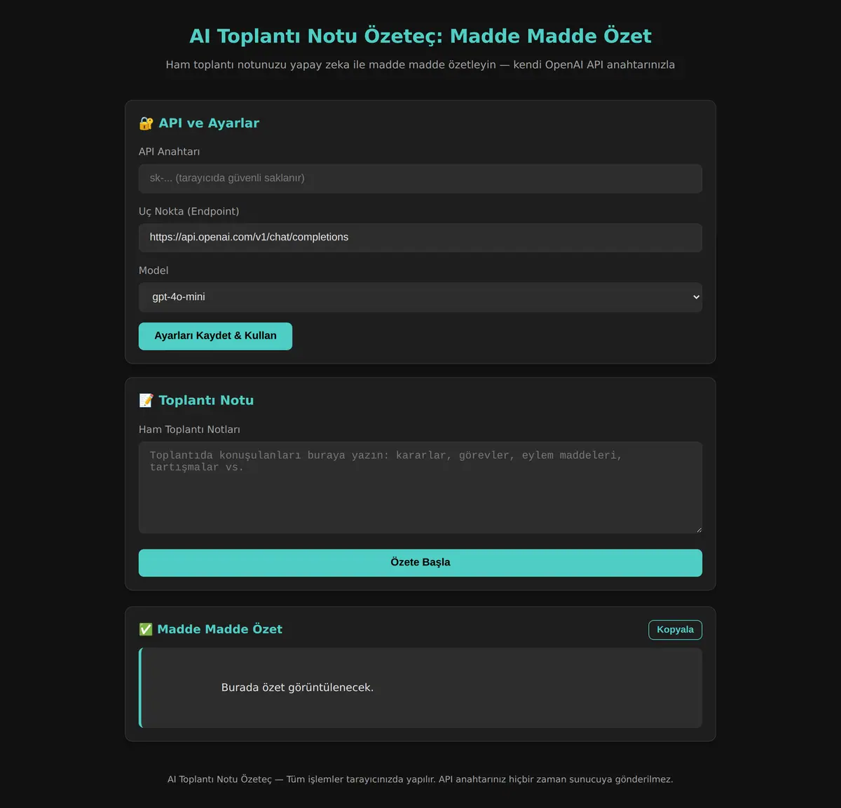Click the subtitle beginning Ham toplantı notunuzu

[420, 64]
